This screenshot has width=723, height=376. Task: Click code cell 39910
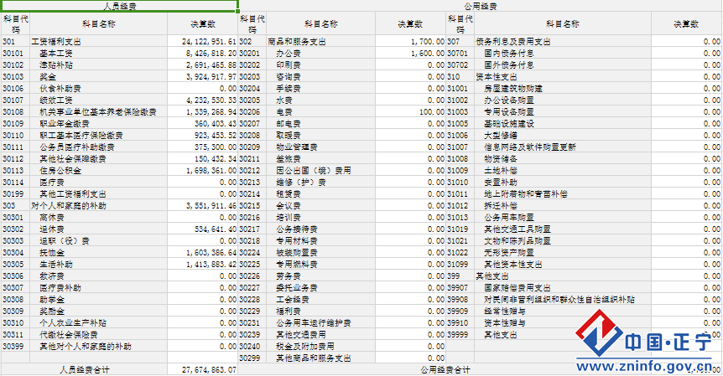coord(460,323)
